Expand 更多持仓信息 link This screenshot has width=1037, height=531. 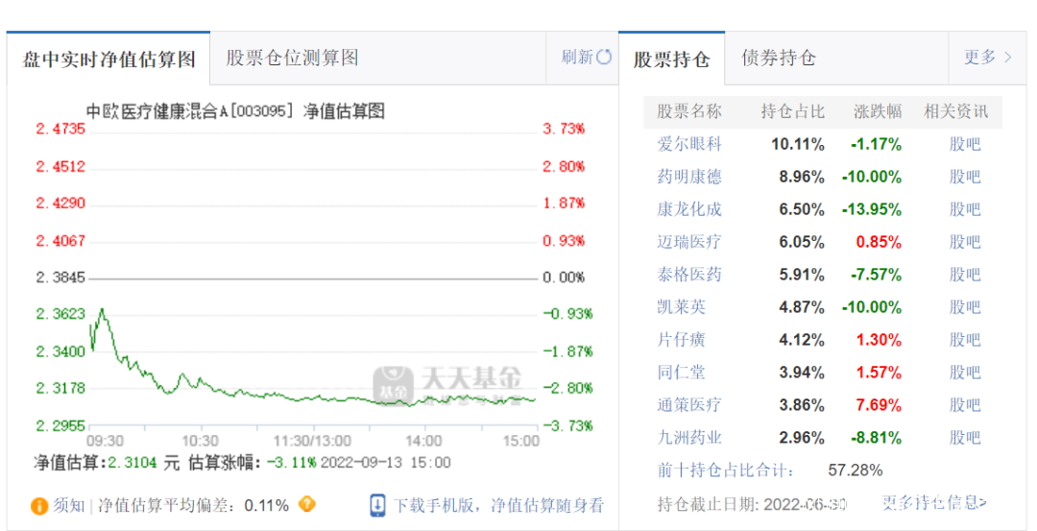934,502
